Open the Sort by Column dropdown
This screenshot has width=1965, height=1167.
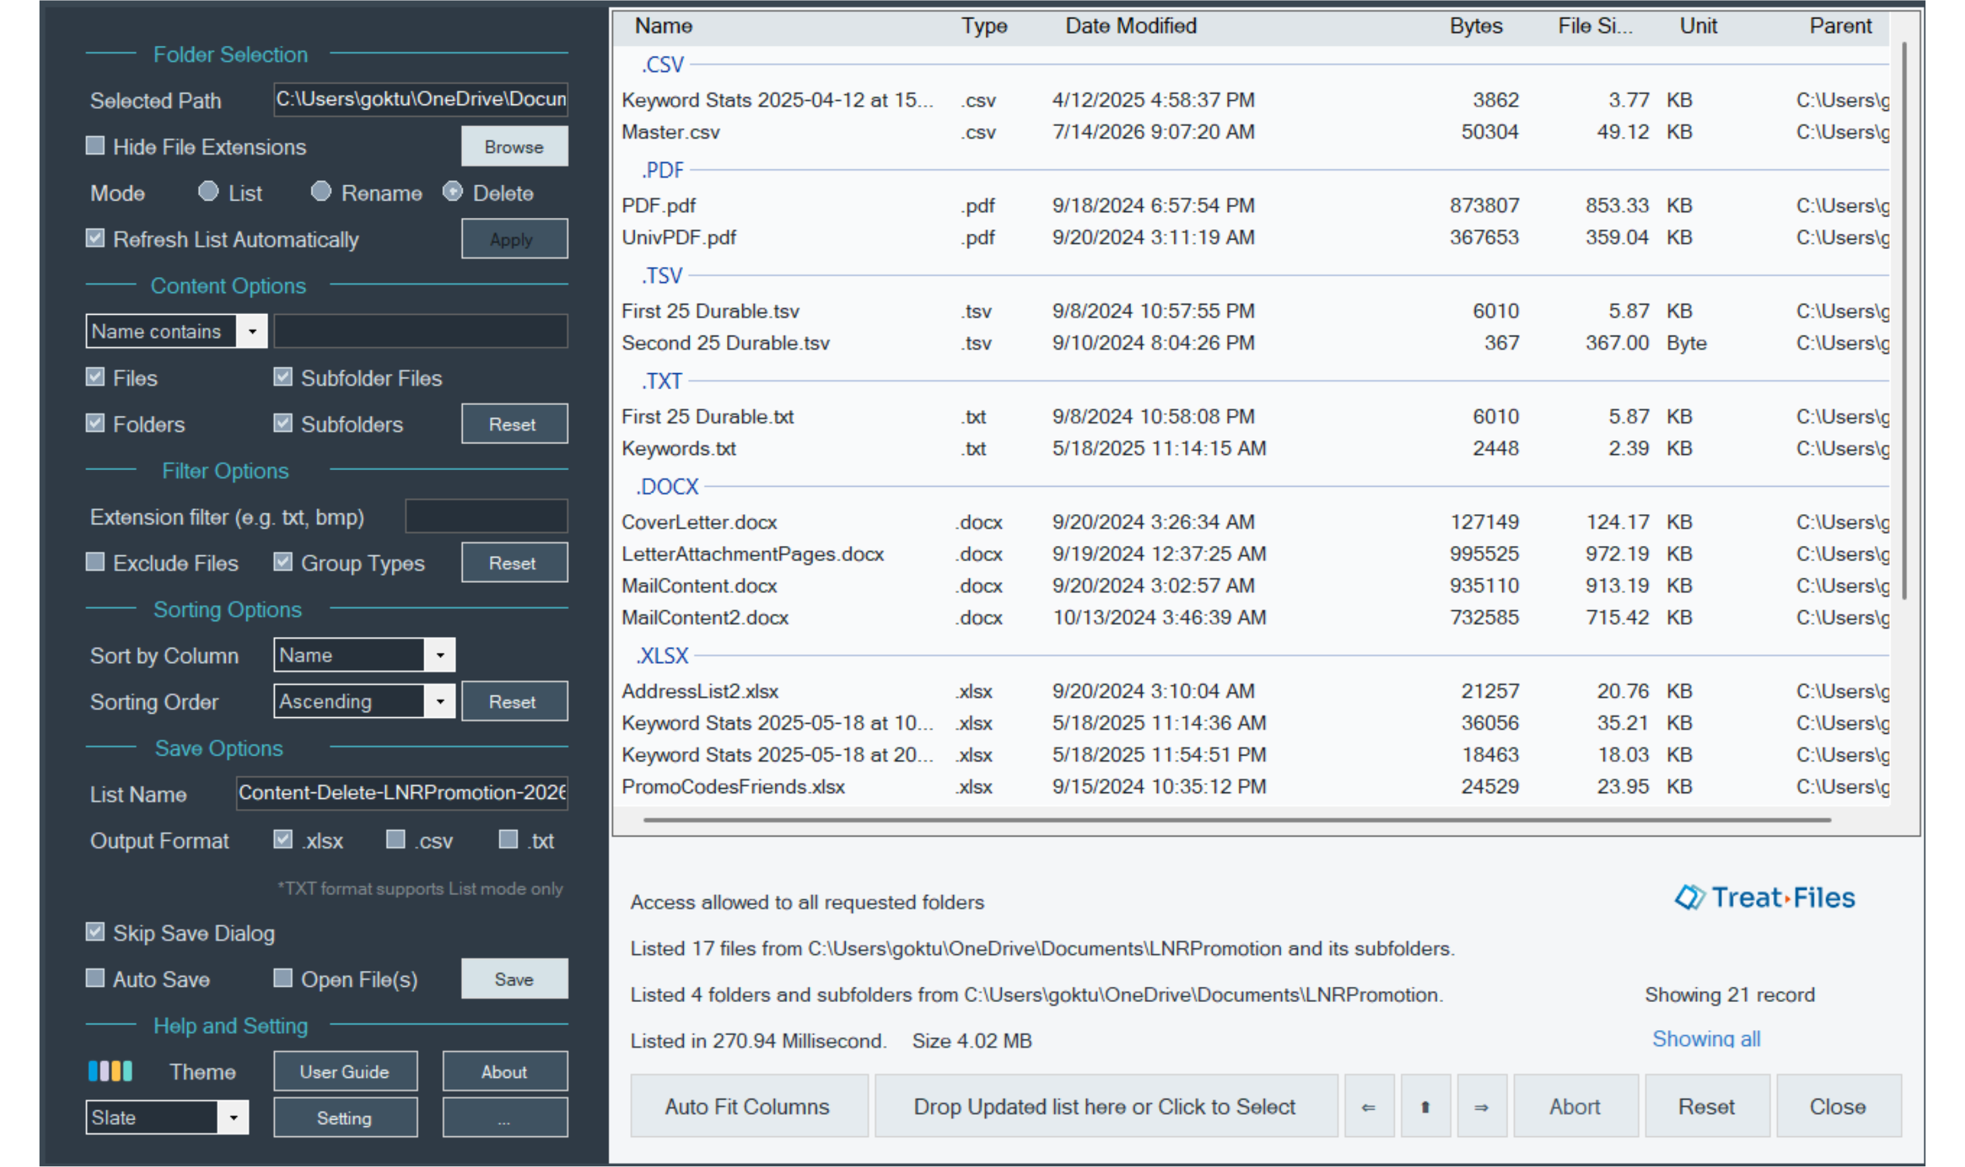pyautogui.click(x=440, y=655)
